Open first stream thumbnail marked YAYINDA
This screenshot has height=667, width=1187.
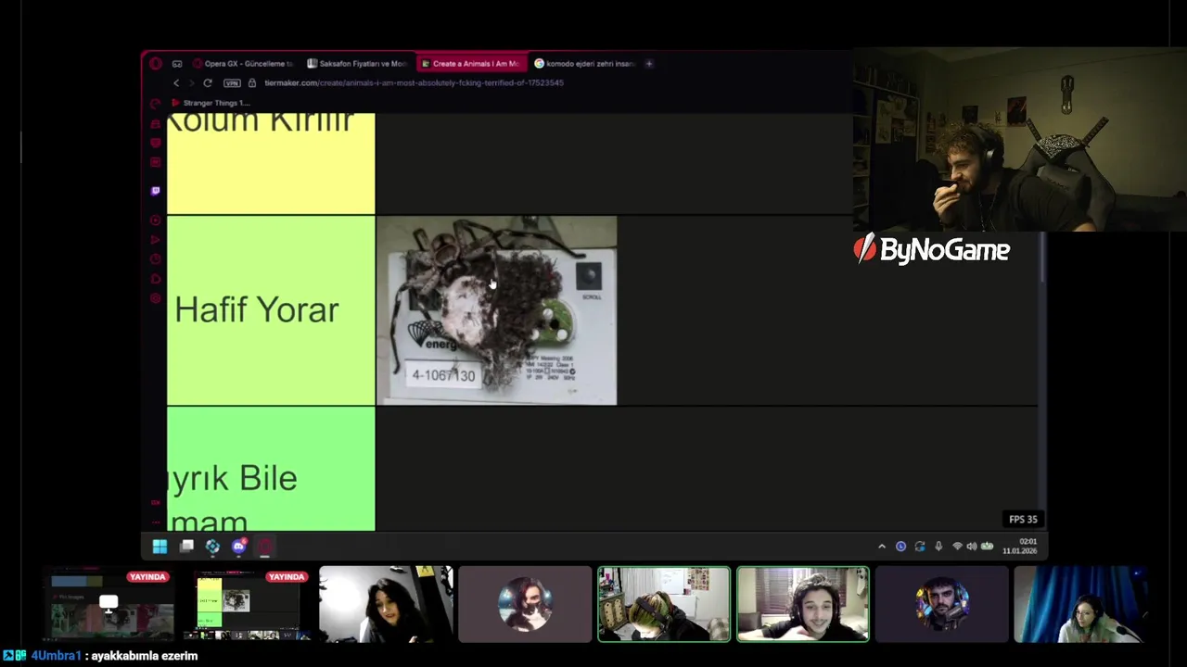pyautogui.click(x=108, y=604)
